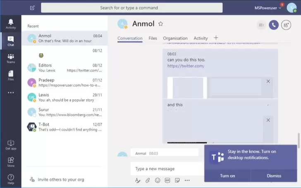Open Teams section in sidebar
The image size is (301, 188).
[11, 58]
